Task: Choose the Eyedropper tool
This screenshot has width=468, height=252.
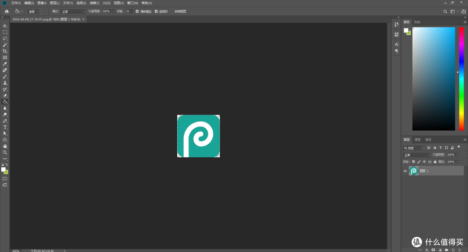Action: click(x=5, y=64)
